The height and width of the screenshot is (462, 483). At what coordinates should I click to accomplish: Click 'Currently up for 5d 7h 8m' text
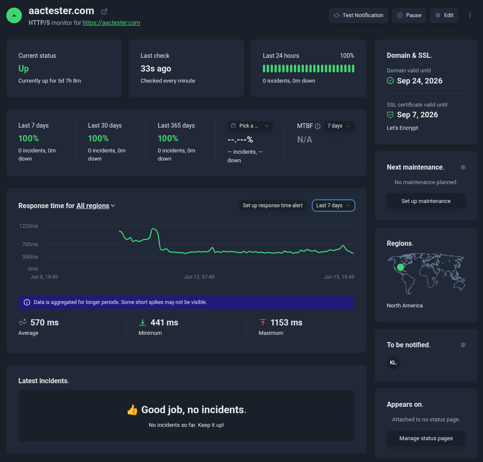click(50, 81)
